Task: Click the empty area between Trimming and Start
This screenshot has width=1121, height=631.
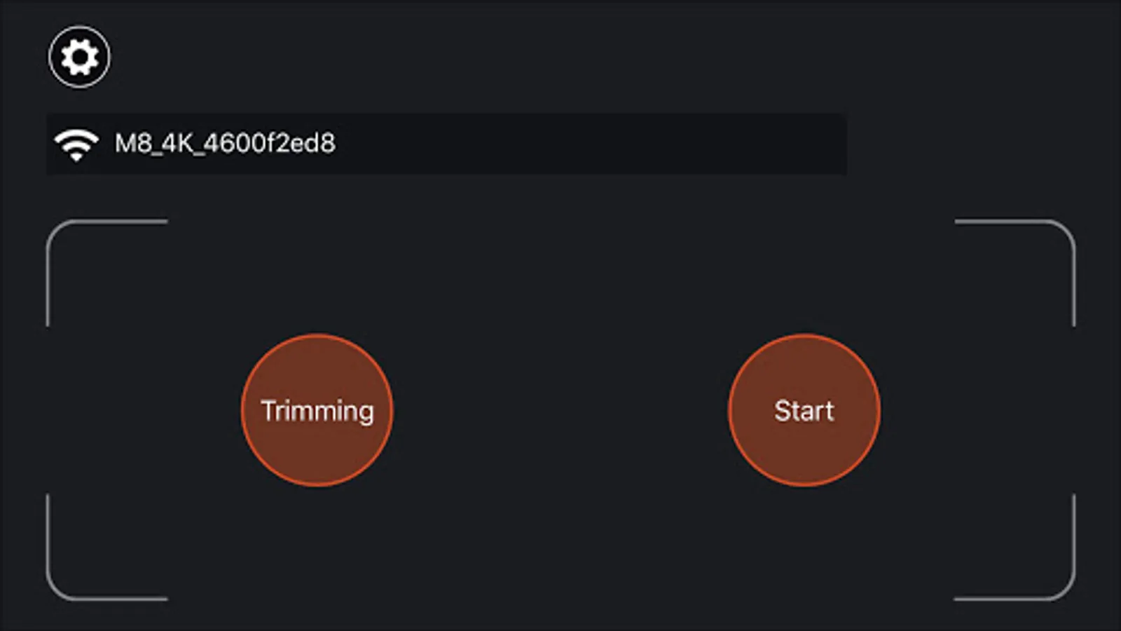Action: click(560, 410)
